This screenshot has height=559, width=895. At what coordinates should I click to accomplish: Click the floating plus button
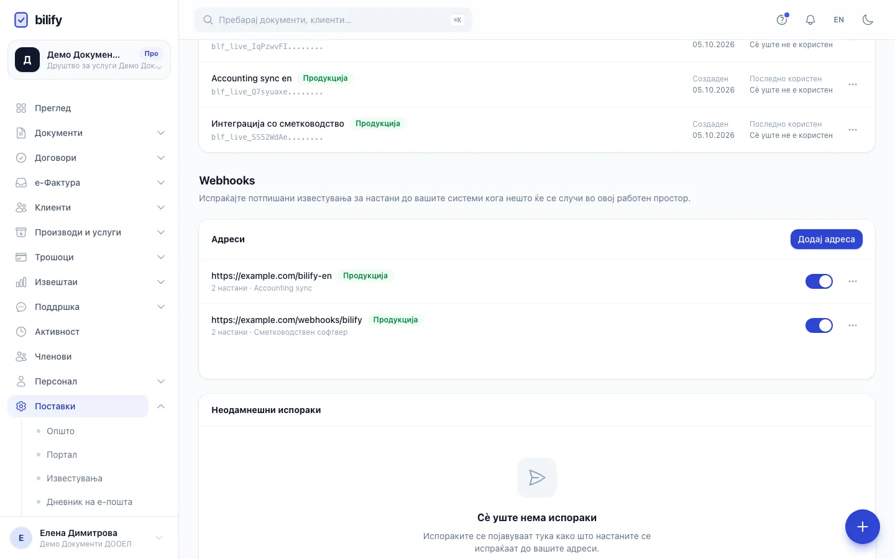point(863,527)
